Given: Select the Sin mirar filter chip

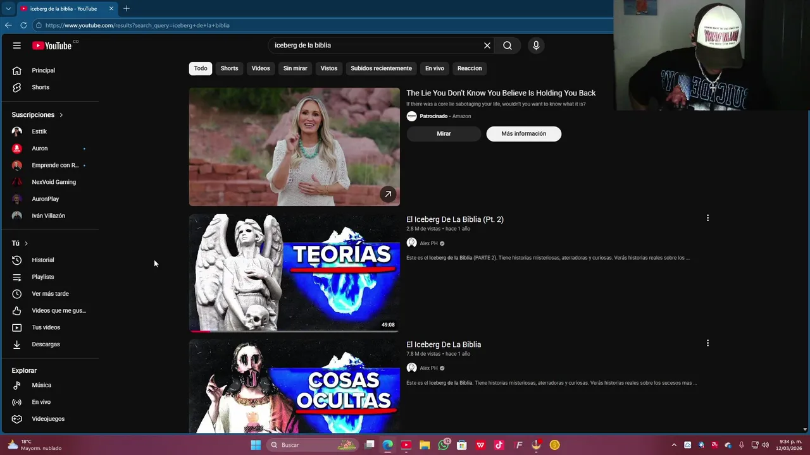Looking at the screenshot, I should [x=295, y=68].
